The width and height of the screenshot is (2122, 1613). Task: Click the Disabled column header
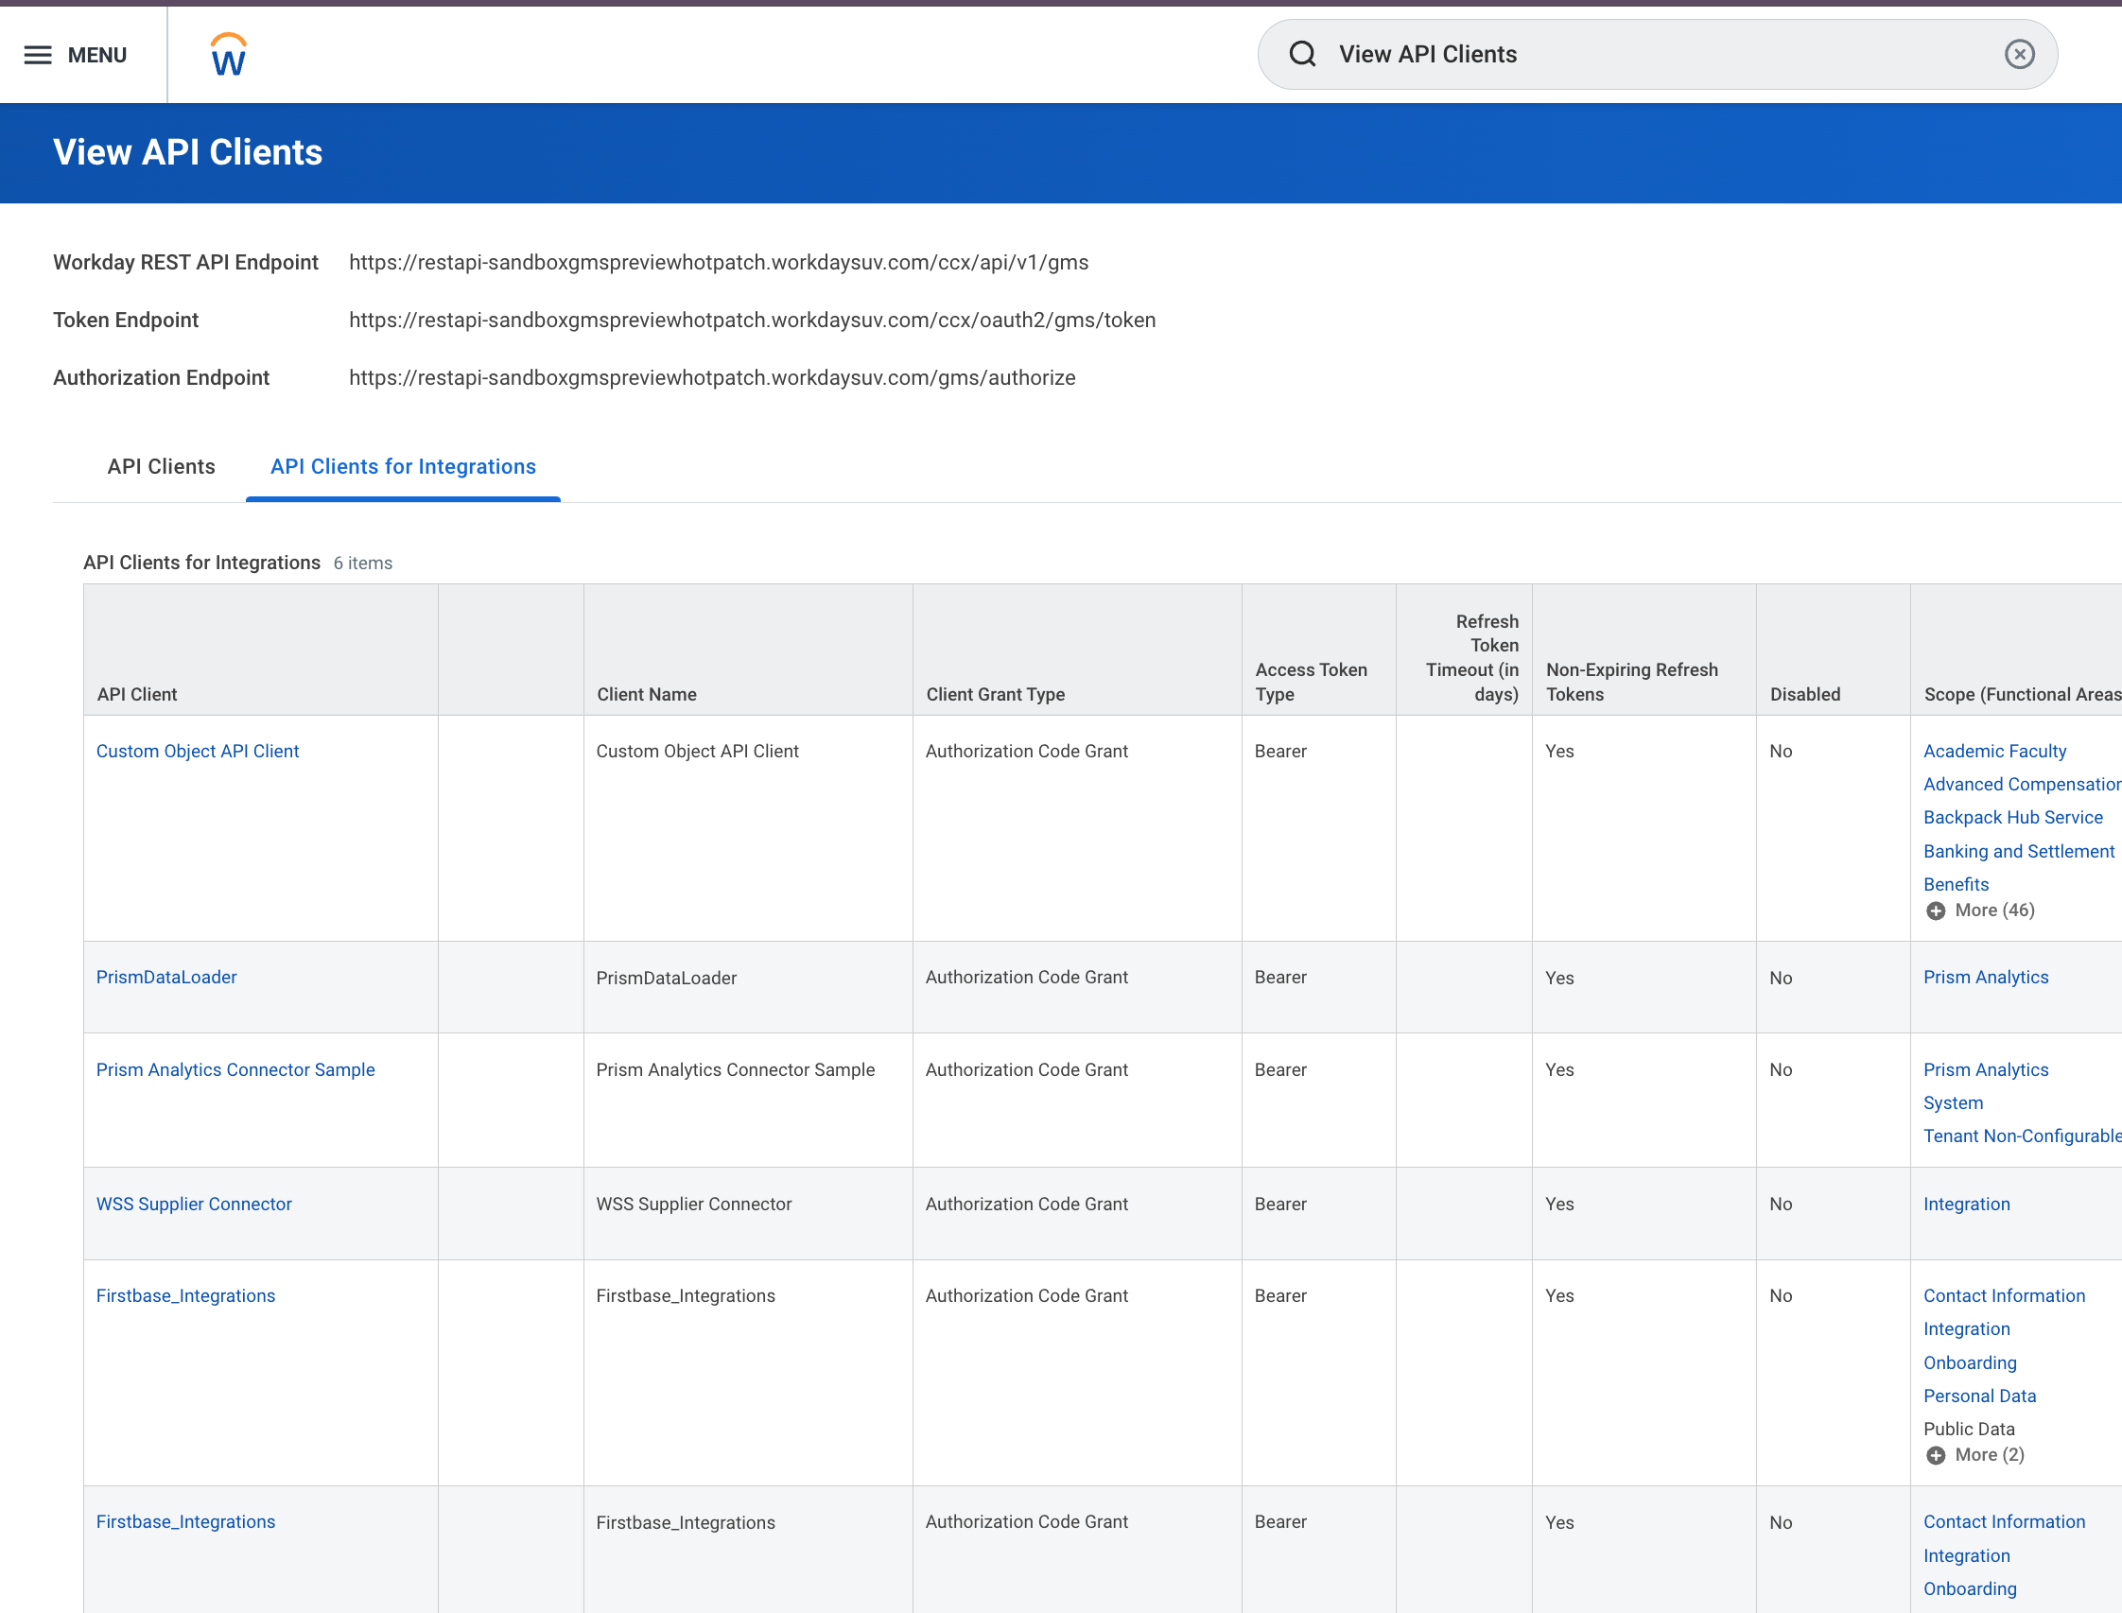[x=1804, y=694]
